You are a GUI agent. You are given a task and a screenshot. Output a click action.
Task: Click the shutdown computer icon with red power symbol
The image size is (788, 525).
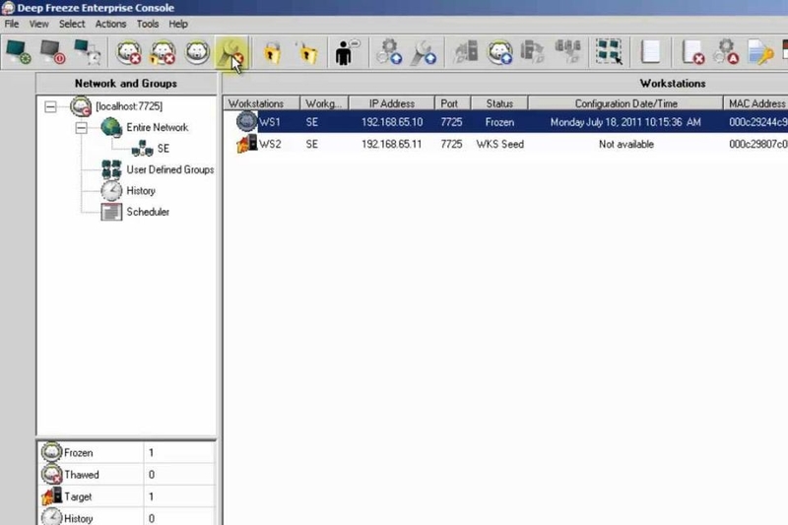[53, 52]
